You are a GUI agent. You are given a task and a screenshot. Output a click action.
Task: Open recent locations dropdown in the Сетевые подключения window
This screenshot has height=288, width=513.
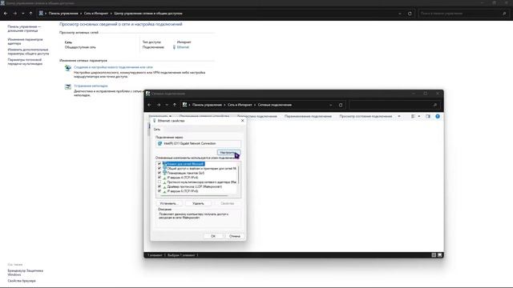167,105
